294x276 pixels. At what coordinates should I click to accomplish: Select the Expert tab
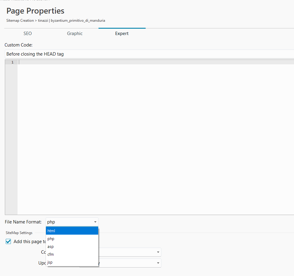click(122, 34)
